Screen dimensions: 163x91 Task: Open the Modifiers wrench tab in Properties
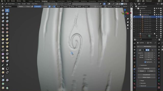[134, 69]
